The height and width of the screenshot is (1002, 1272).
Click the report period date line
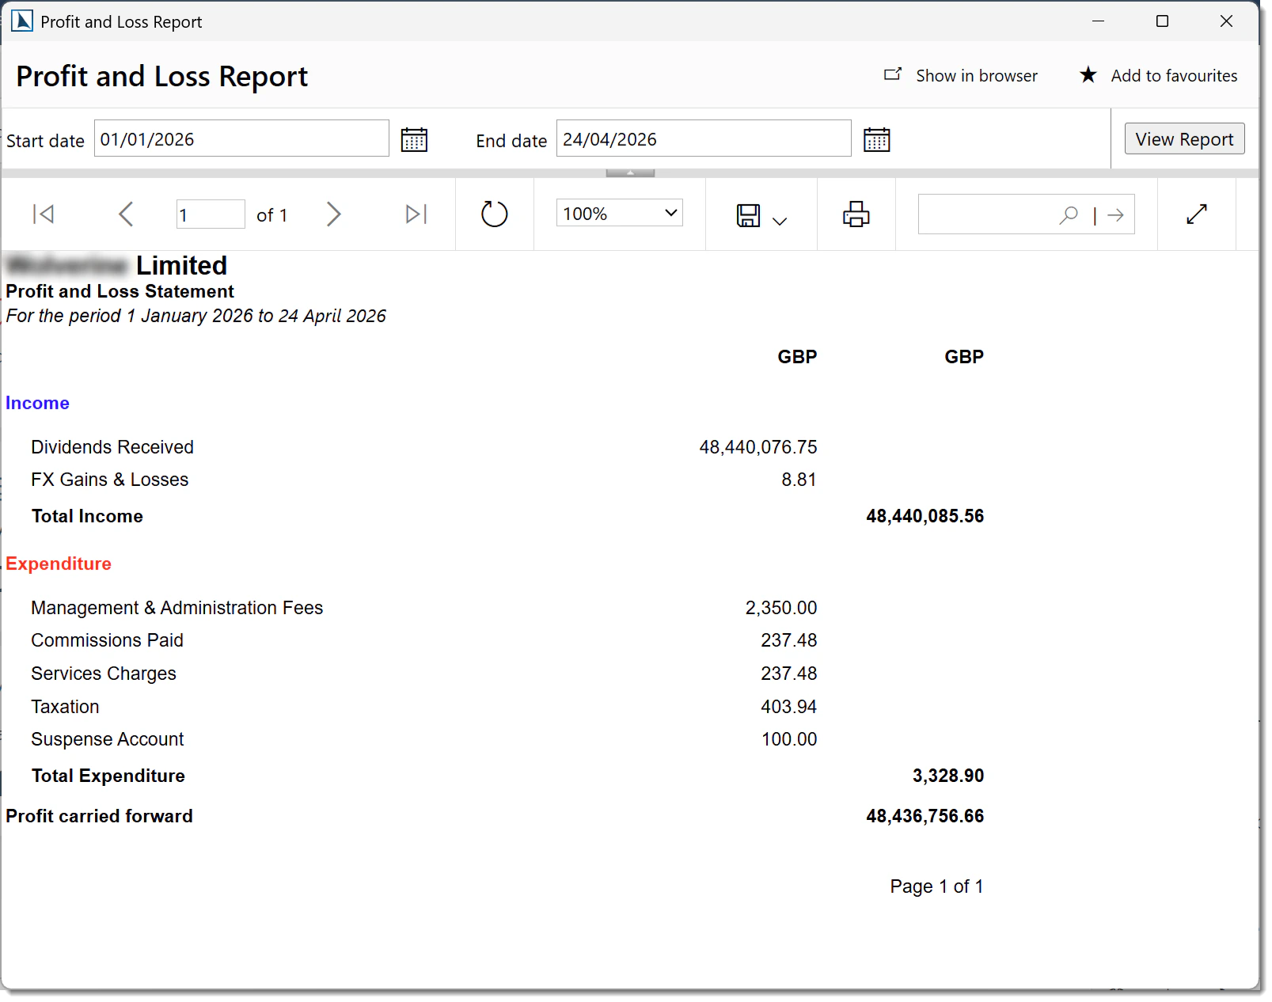click(x=196, y=316)
